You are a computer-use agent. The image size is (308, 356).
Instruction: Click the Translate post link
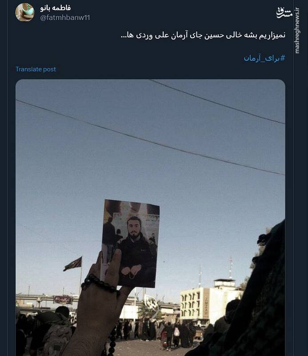pos(36,69)
